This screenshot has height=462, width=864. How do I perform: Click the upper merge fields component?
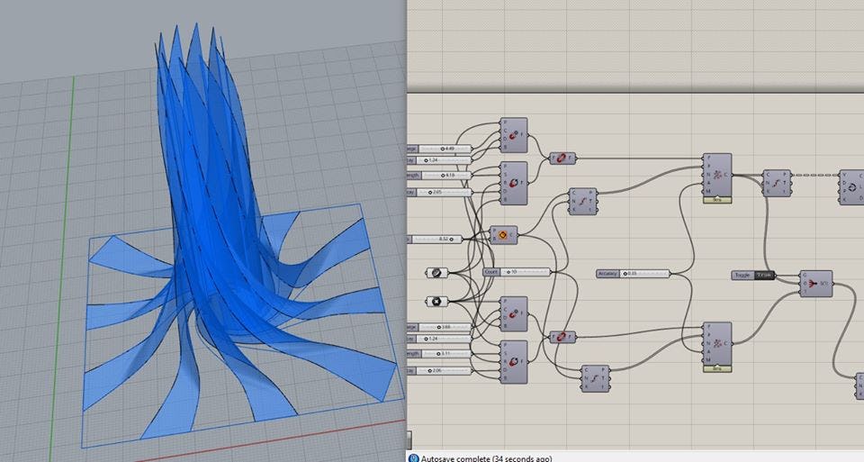click(562, 158)
